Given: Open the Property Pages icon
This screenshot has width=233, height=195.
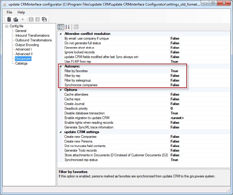Looking at the screenshot, I should point(76,27).
